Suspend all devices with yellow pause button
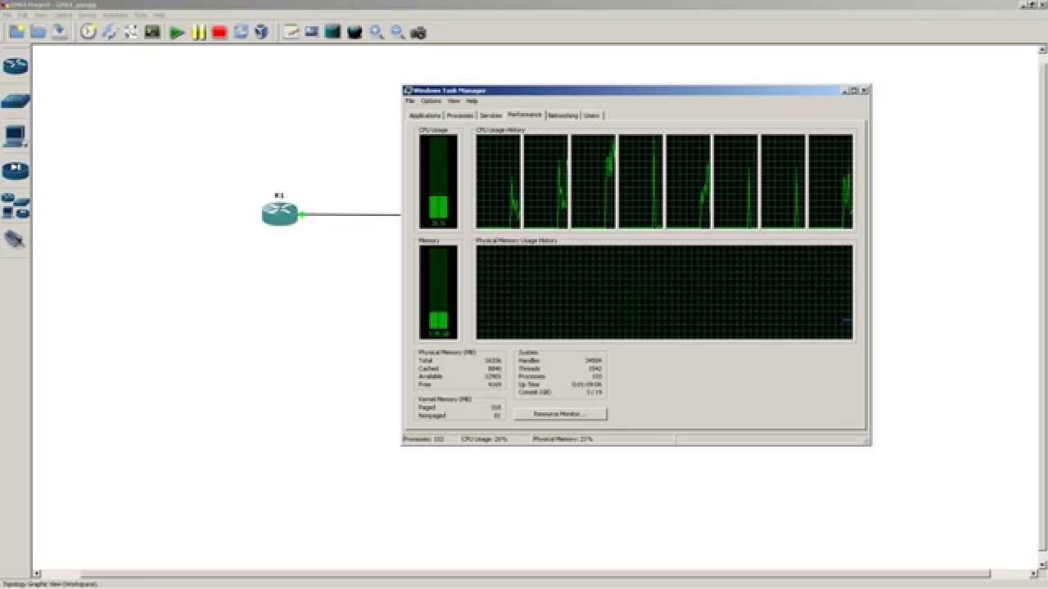The height and width of the screenshot is (589, 1048). coord(198,33)
